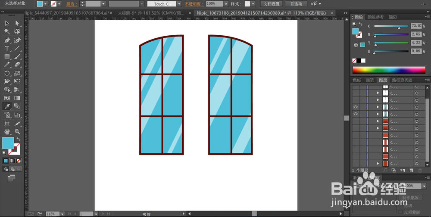Show the last layer row via its visibility box
Viewport: 431px width, 217px height.
coord(356,164)
